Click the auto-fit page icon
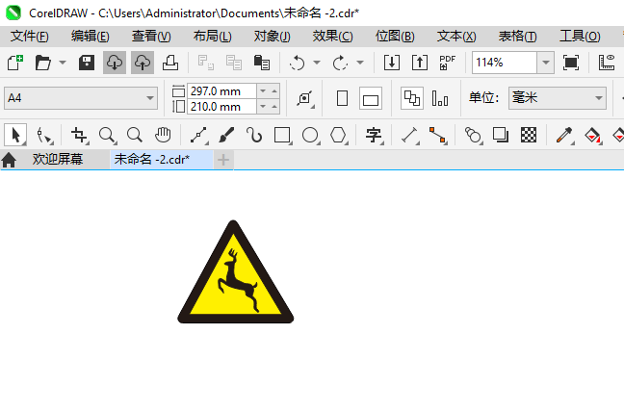Screen dimensions: 624x411 click(x=305, y=98)
